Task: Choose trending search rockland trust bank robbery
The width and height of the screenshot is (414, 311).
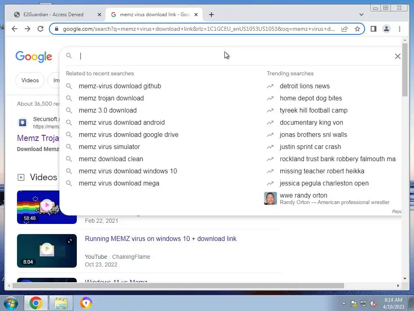Action: pyautogui.click(x=338, y=159)
